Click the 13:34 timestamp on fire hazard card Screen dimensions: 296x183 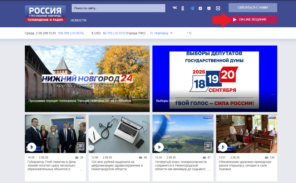[158, 157]
